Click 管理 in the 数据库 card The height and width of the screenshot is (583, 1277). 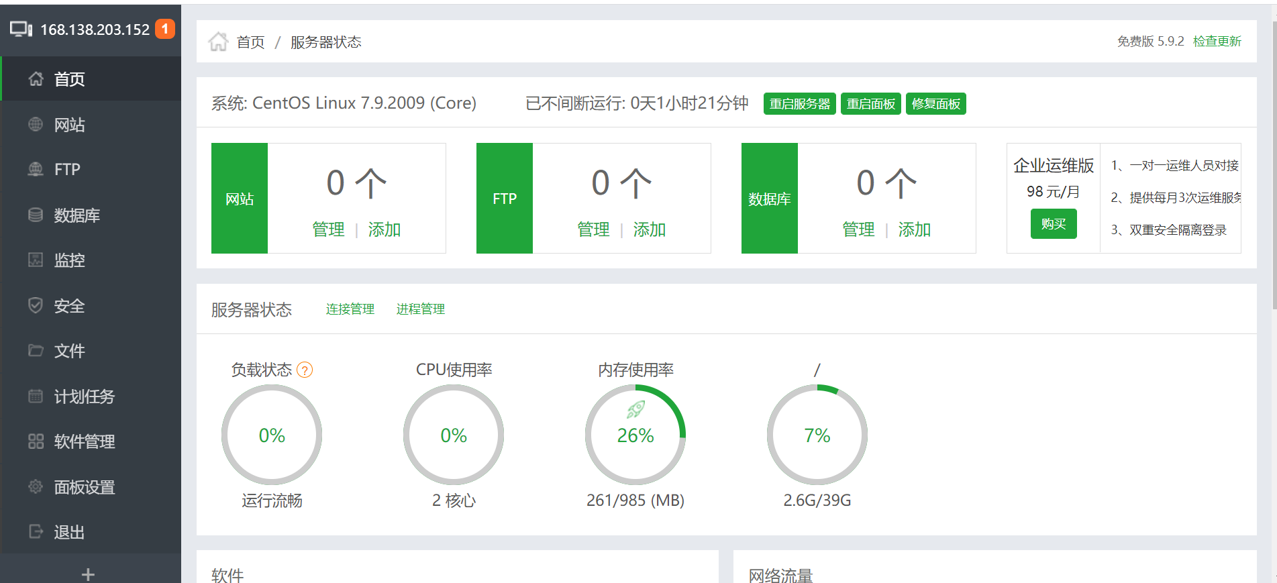click(x=858, y=229)
